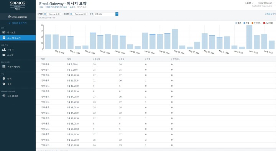
Task: Toggle the 바이러스 (virus) legend swatch
Action: point(252,23)
